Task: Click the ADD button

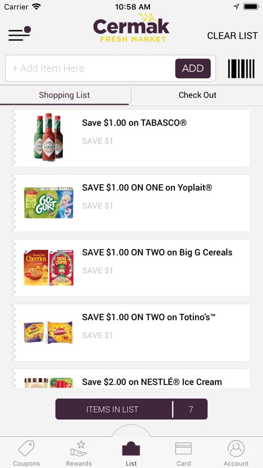Action: [193, 69]
